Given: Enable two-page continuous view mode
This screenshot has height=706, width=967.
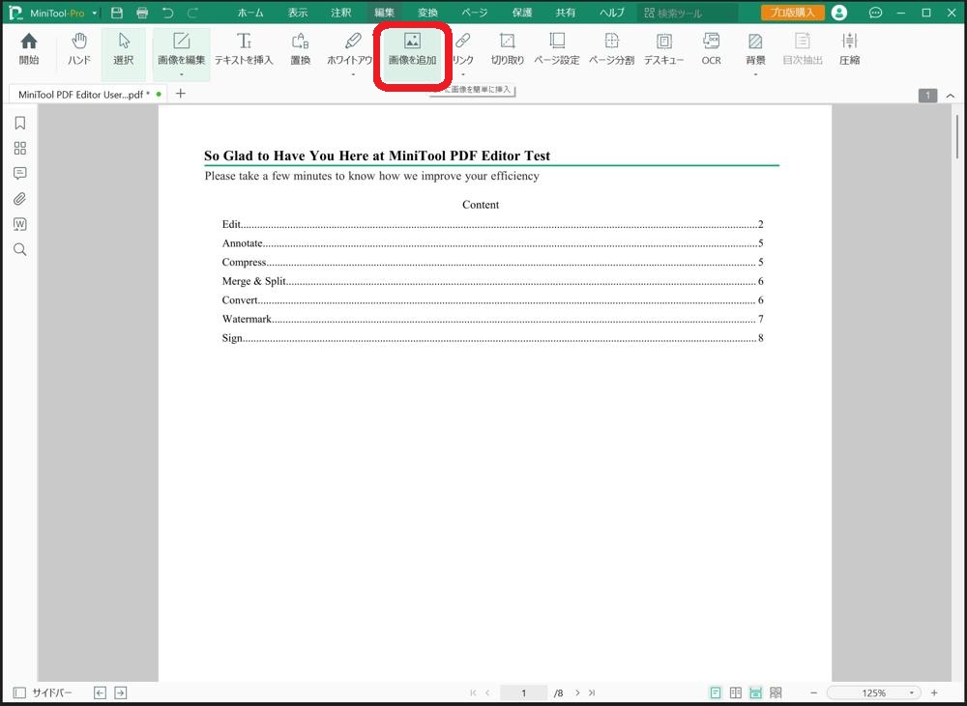Looking at the screenshot, I should click(x=776, y=693).
